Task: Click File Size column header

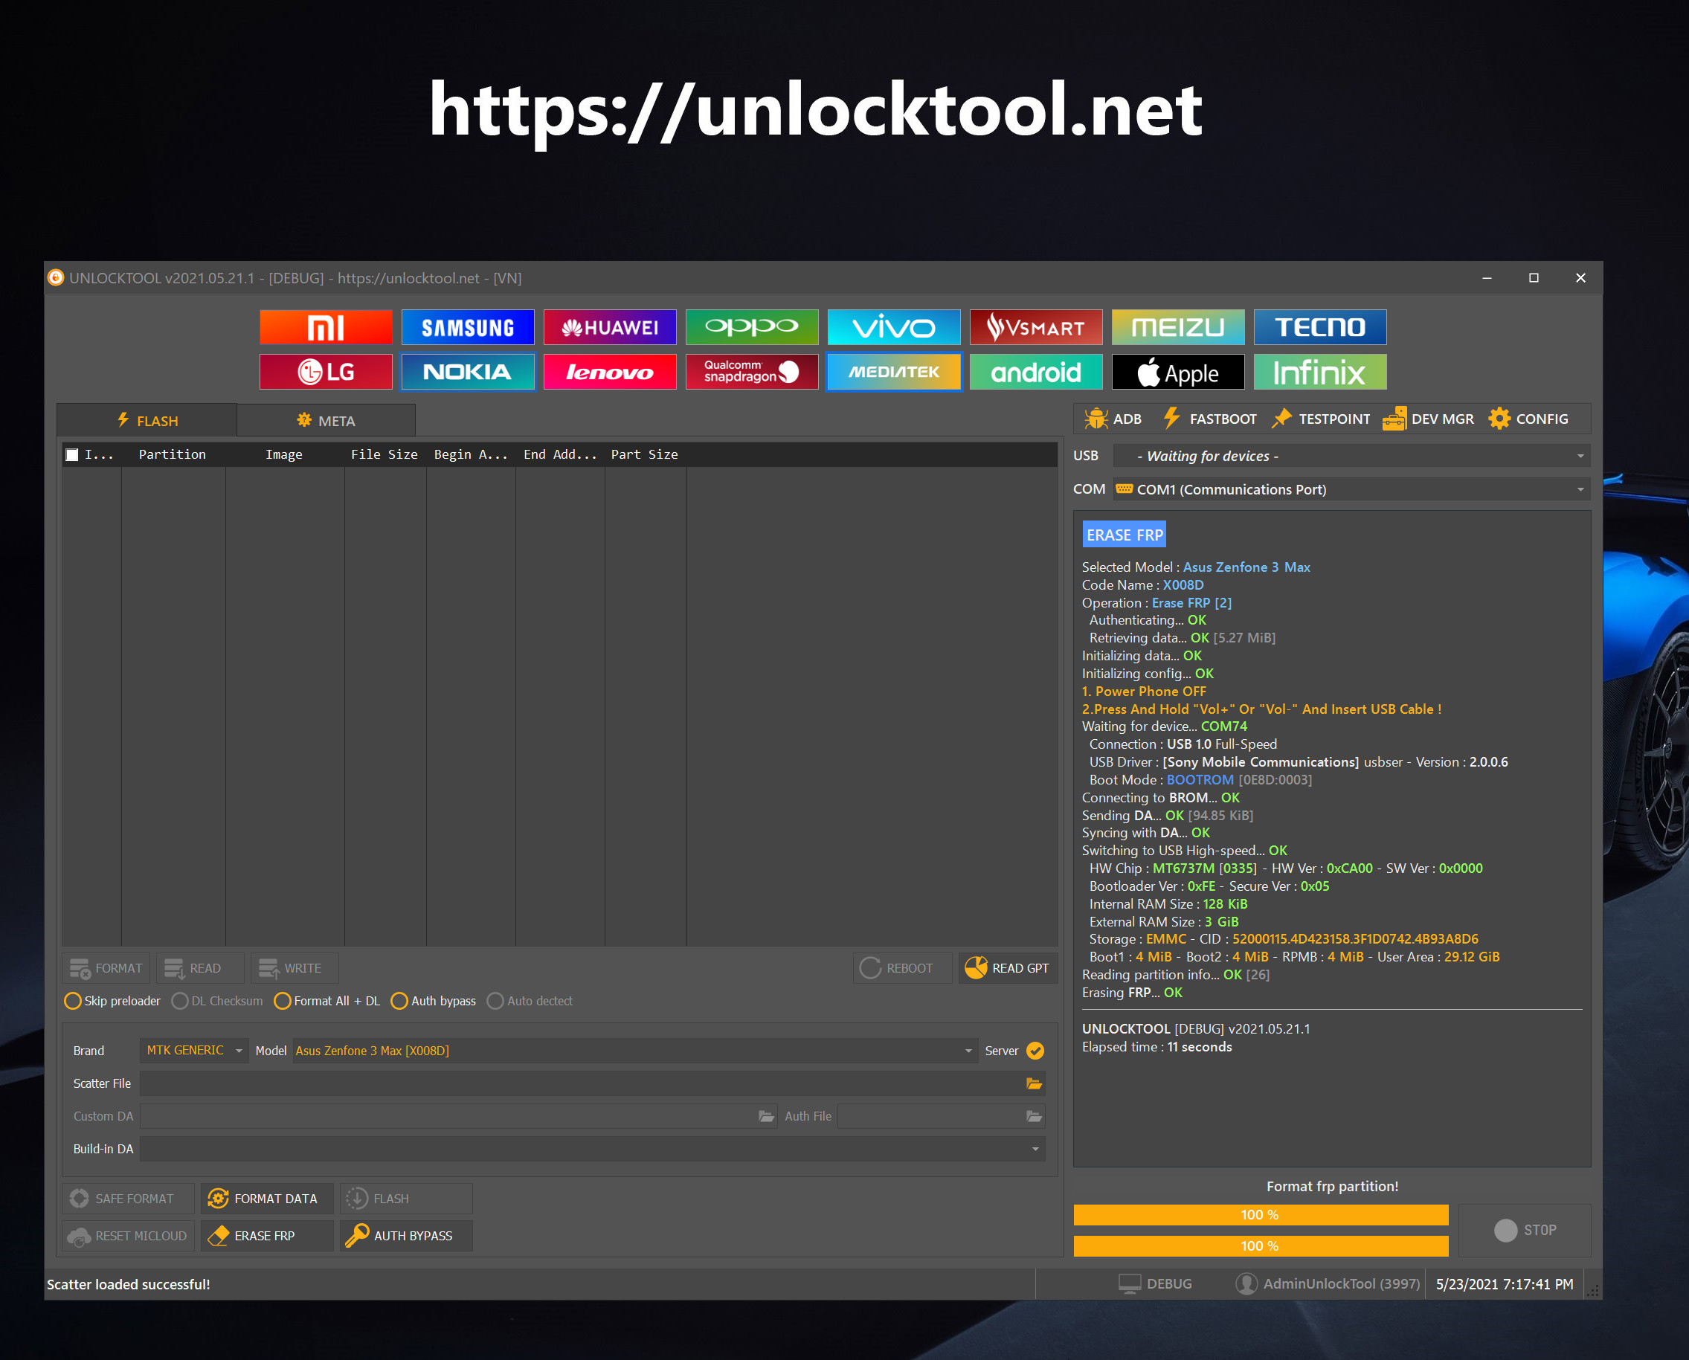Action: [x=385, y=455]
